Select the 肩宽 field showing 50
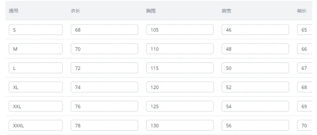Screen dimensions: 317x135 (x=255, y=68)
